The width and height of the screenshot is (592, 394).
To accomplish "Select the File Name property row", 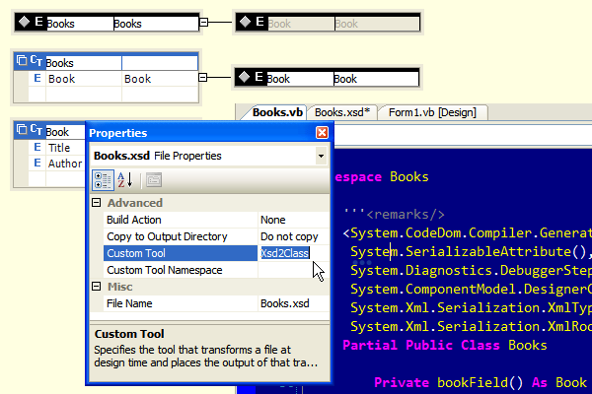I will coord(216,303).
